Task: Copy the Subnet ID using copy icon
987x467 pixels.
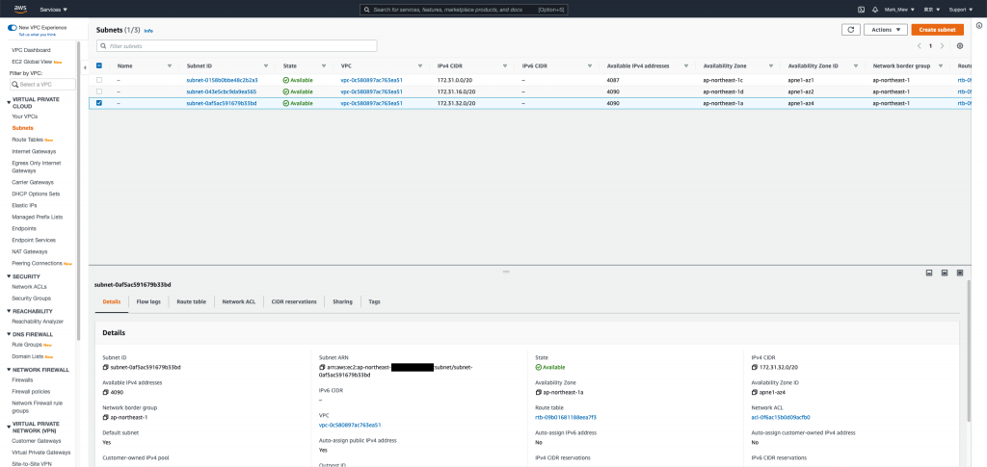Action: [105, 367]
